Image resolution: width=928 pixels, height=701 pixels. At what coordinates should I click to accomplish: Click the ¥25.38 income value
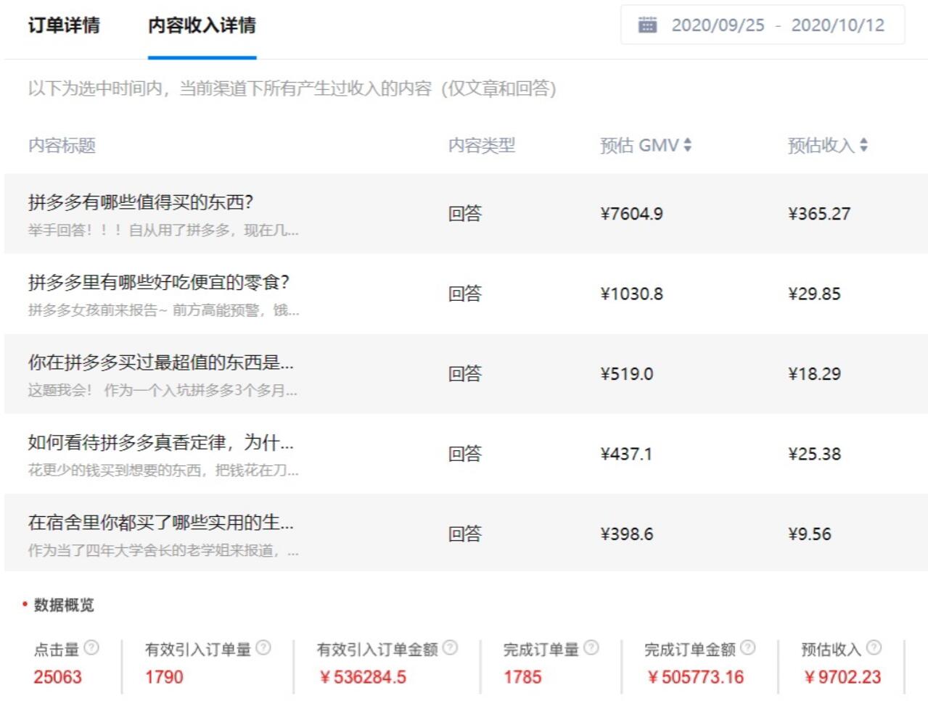(x=814, y=455)
